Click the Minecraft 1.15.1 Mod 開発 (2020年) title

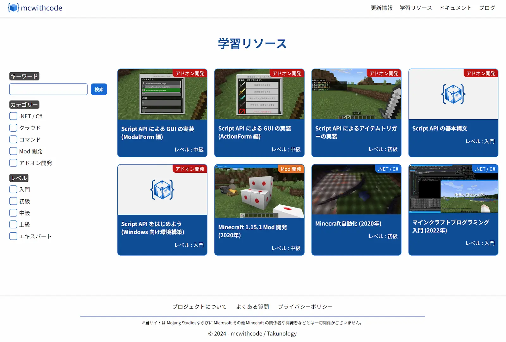point(252,231)
